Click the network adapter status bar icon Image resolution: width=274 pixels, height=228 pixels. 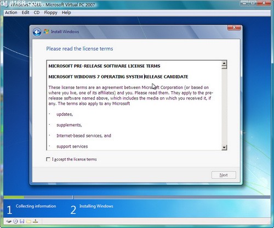tap(36, 221)
